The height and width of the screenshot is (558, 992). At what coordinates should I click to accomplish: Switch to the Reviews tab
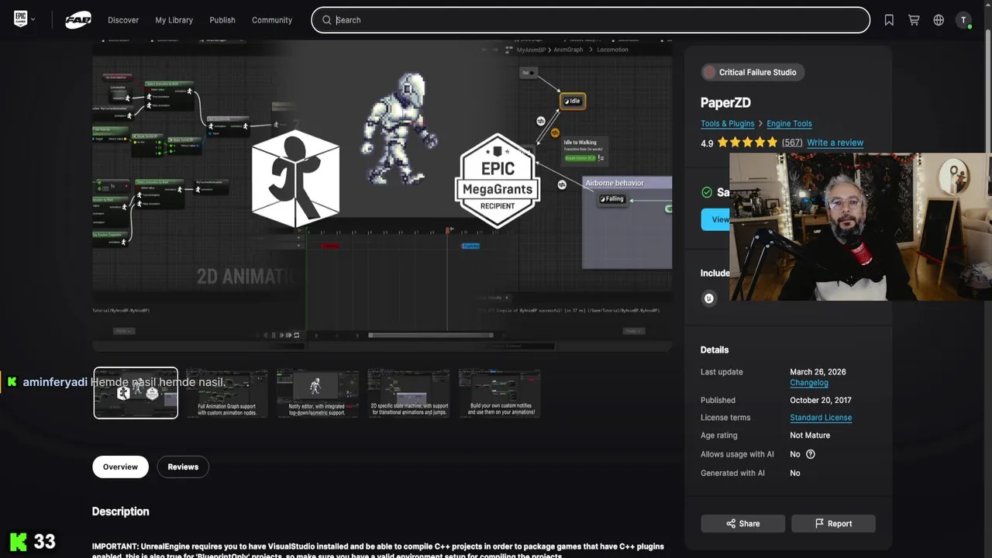(x=183, y=467)
